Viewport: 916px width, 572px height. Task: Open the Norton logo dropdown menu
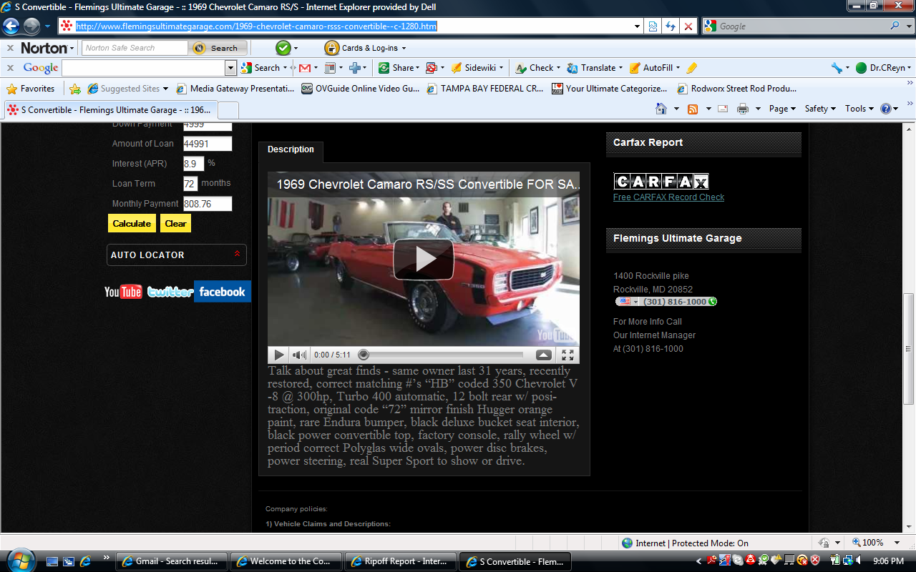pyautogui.click(x=47, y=48)
